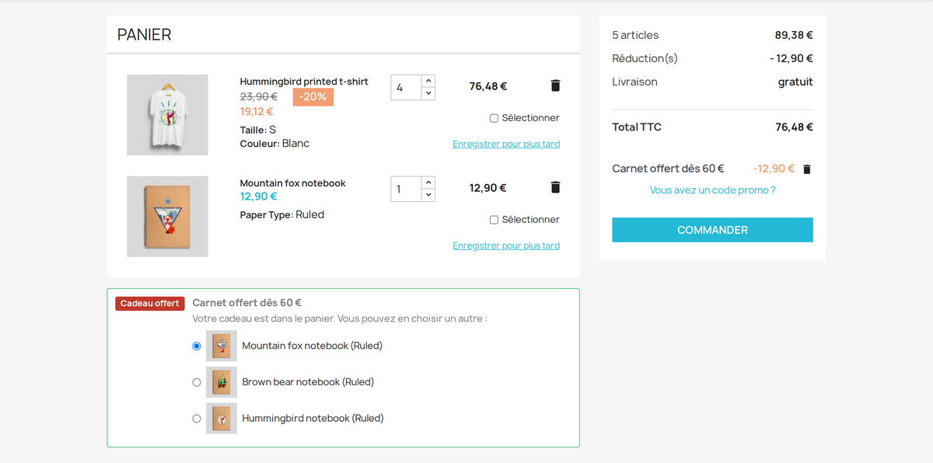Click the t-shirt quantity input field
The width and height of the screenshot is (933, 463).
point(406,88)
